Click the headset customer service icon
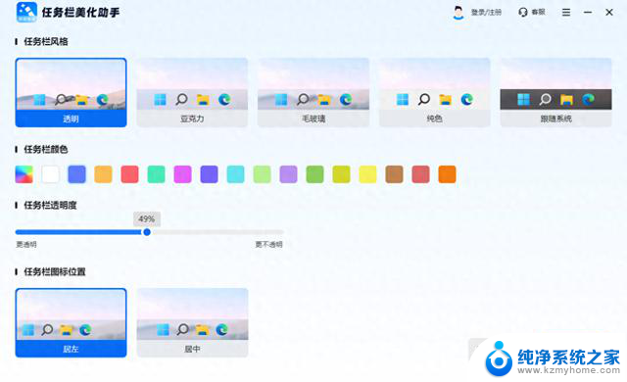The image size is (627, 382). point(523,13)
